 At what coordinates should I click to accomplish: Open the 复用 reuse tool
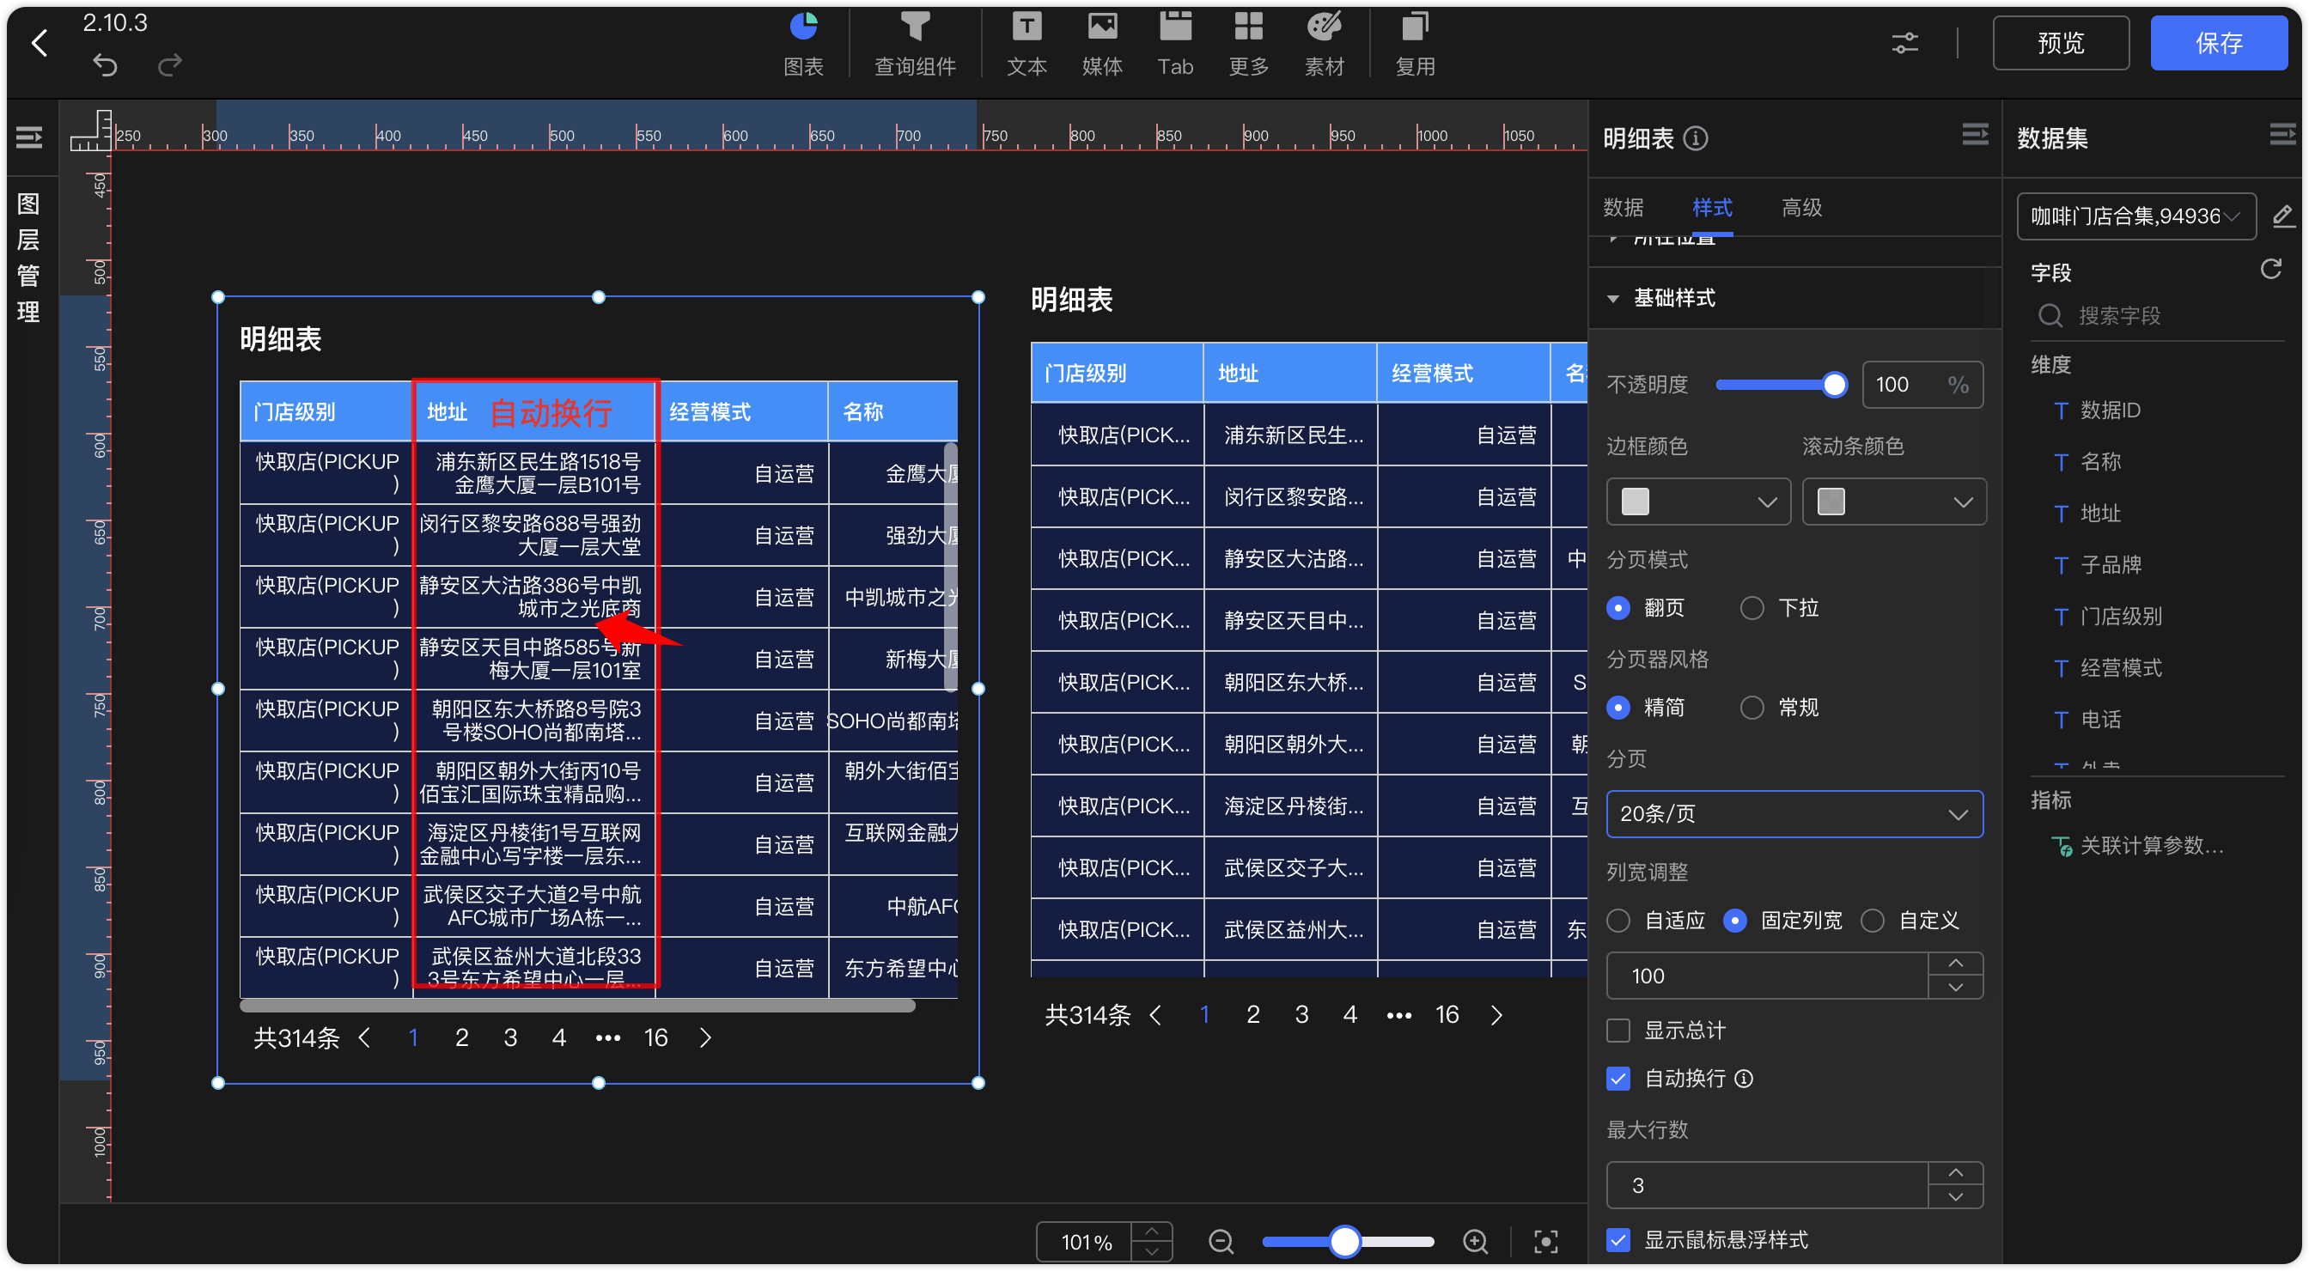click(x=1415, y=43)
